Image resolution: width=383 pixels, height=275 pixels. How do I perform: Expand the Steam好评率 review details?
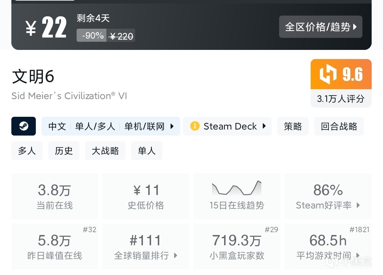328,196
